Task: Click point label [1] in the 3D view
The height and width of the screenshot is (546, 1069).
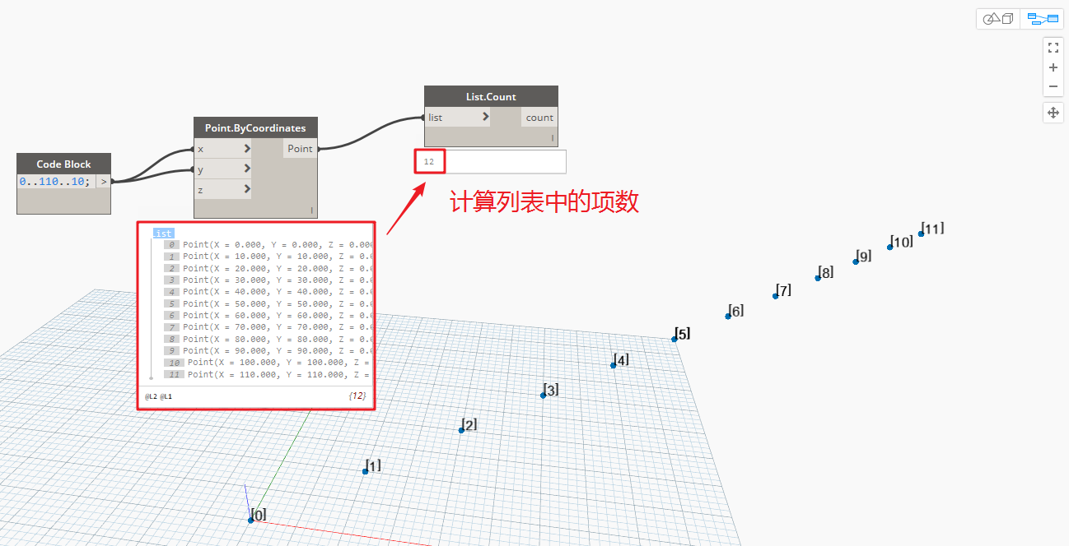Action: pos(373,465)
